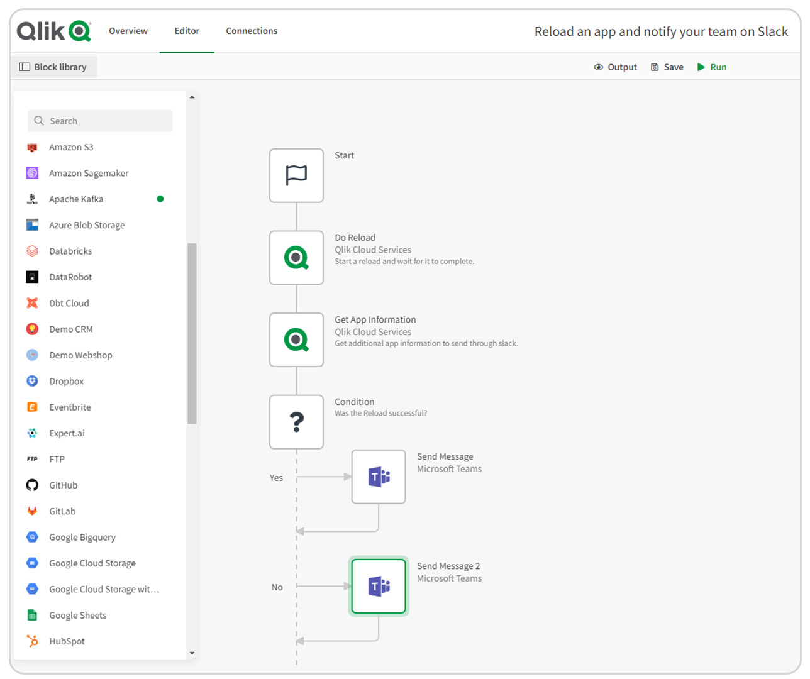Click the 'Send Message 2' label
The image size is (810, 679).
click(448, 566)
